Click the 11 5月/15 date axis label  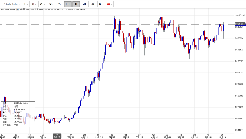tap(126, 136)
